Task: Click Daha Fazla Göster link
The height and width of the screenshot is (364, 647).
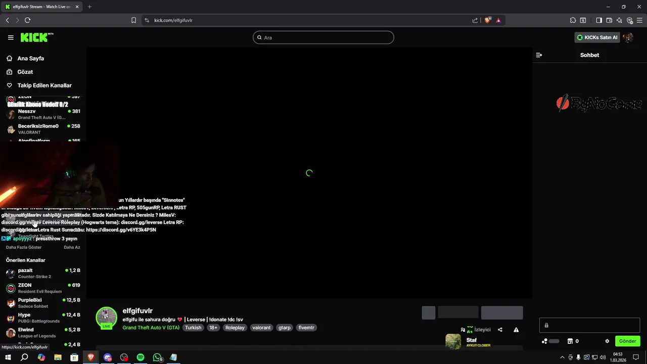Action: tap(24, 247)
